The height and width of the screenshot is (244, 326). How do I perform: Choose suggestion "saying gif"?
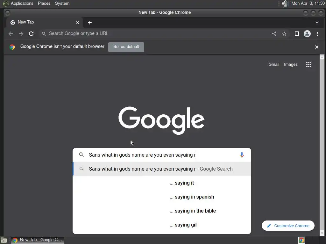point(162,225)
